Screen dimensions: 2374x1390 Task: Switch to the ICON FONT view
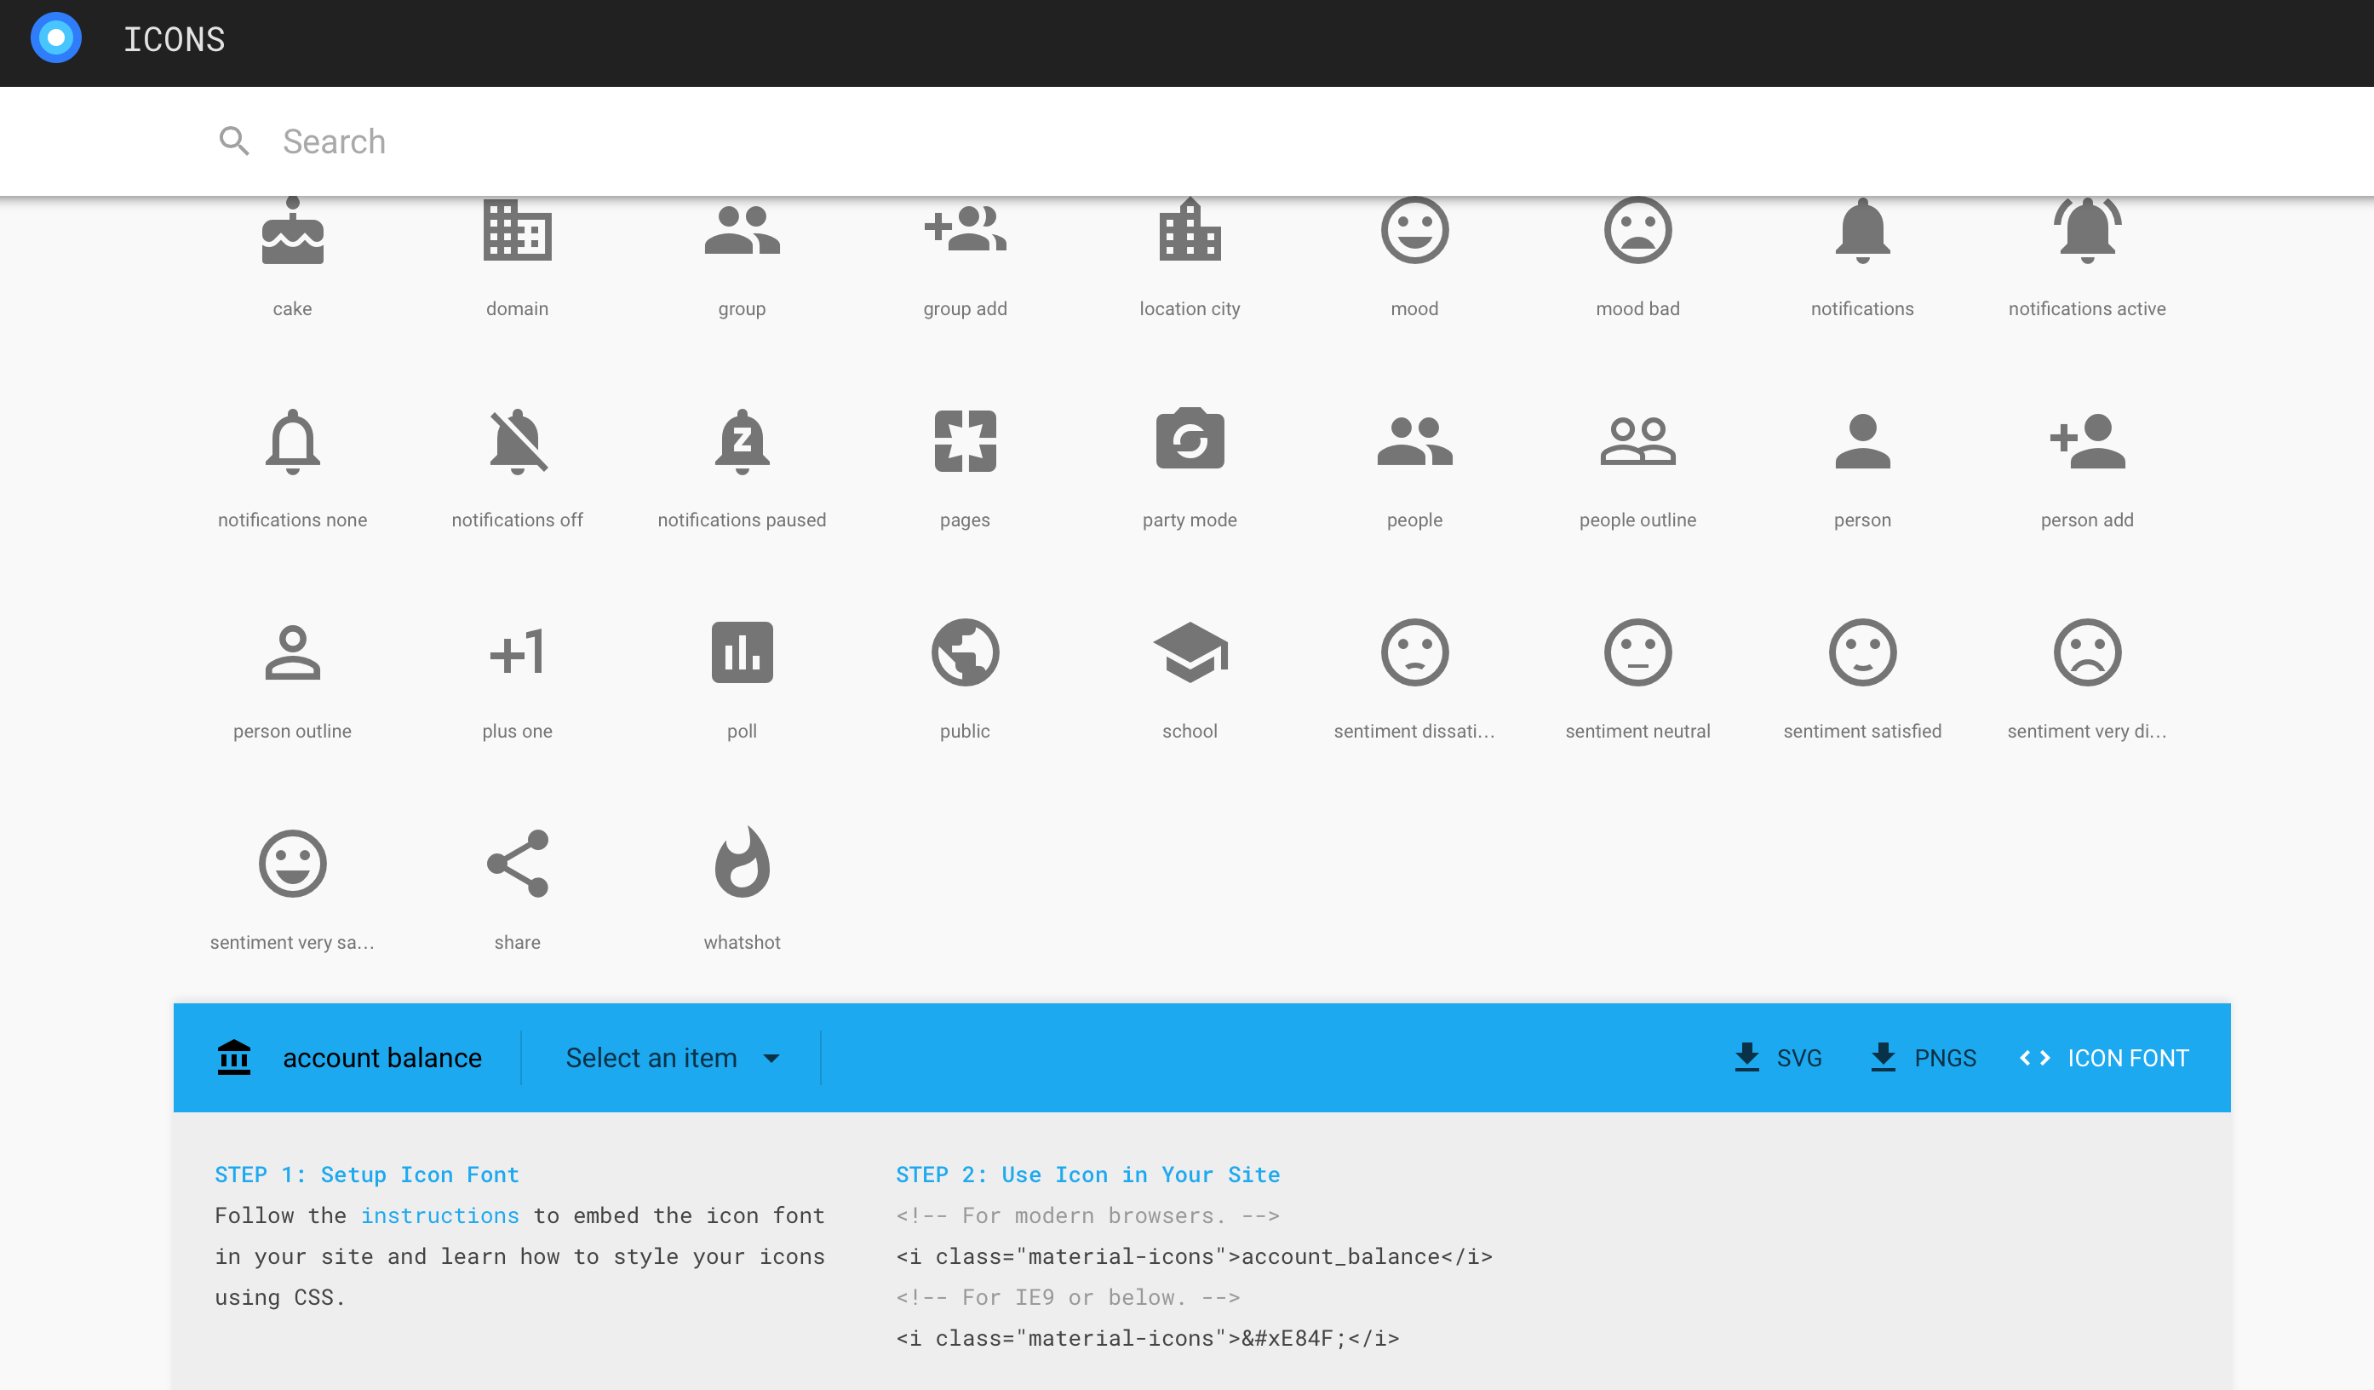click(2103, 1059)
